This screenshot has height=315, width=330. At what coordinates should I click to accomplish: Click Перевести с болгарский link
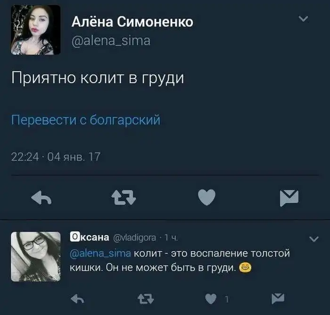point(86,120)
